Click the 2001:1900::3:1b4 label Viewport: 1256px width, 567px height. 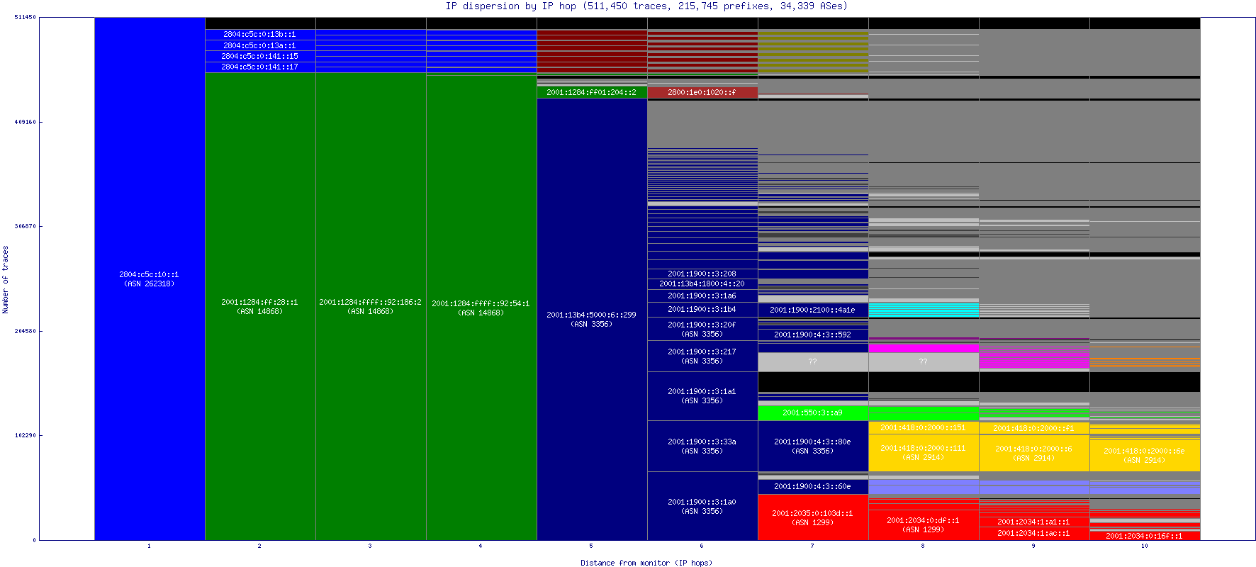pos(702,309)
